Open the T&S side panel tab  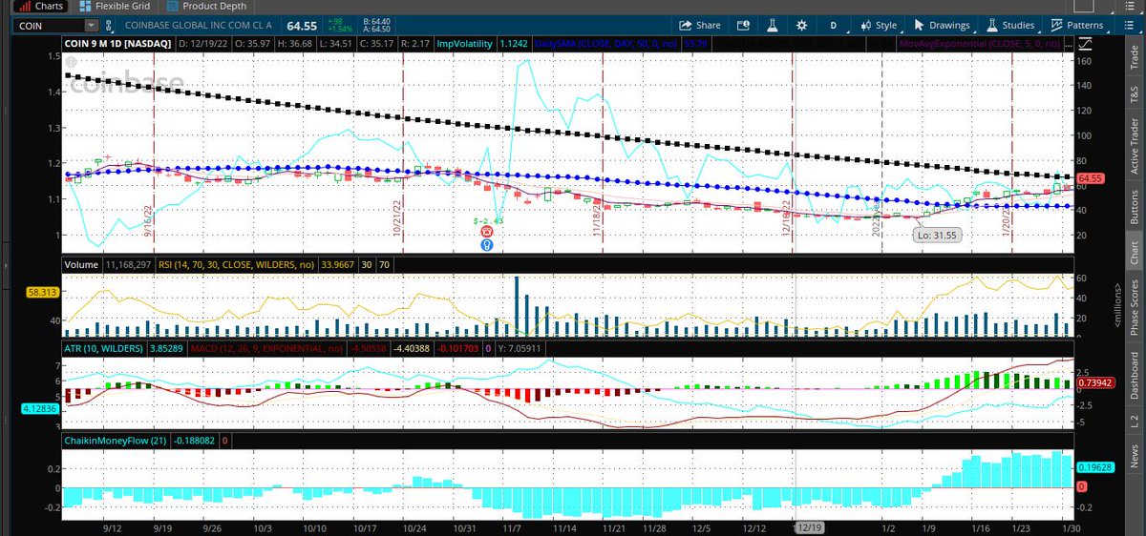click(1135, 93)
